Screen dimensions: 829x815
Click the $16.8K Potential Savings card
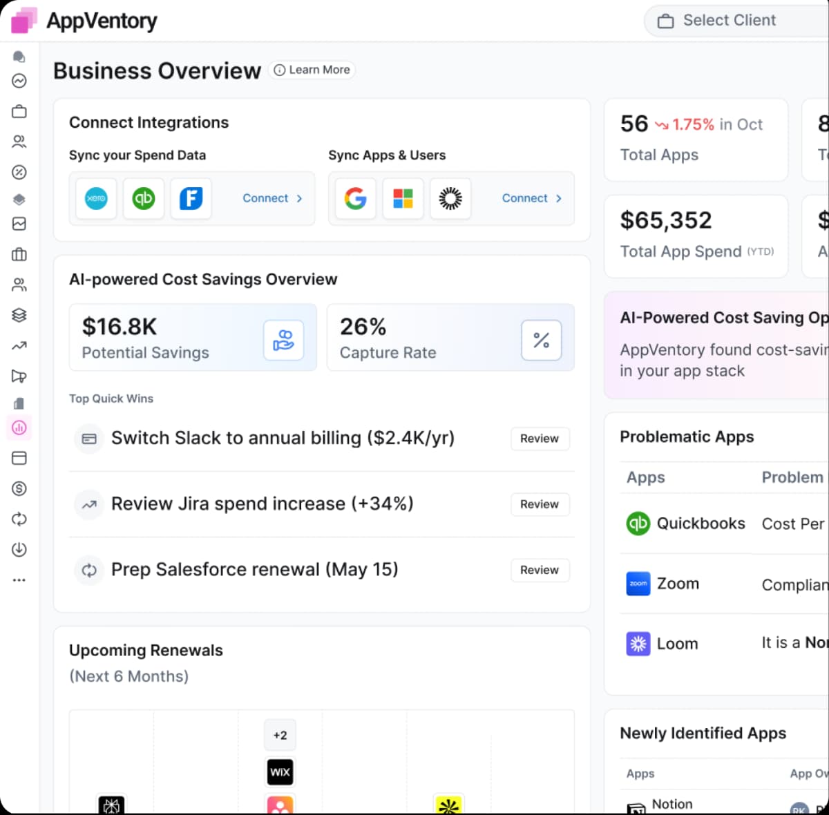[193, 338]
